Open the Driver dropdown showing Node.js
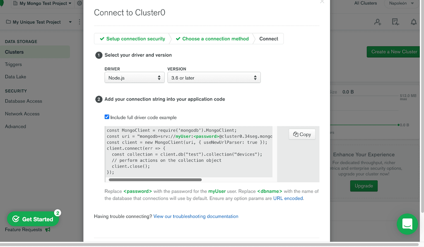Image resolution: width=424 pixels, height=247 pixels. 134,78
